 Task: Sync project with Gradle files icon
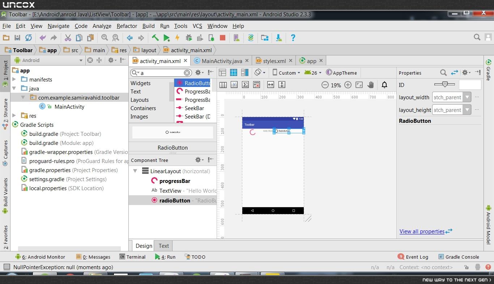click(251, 38)
